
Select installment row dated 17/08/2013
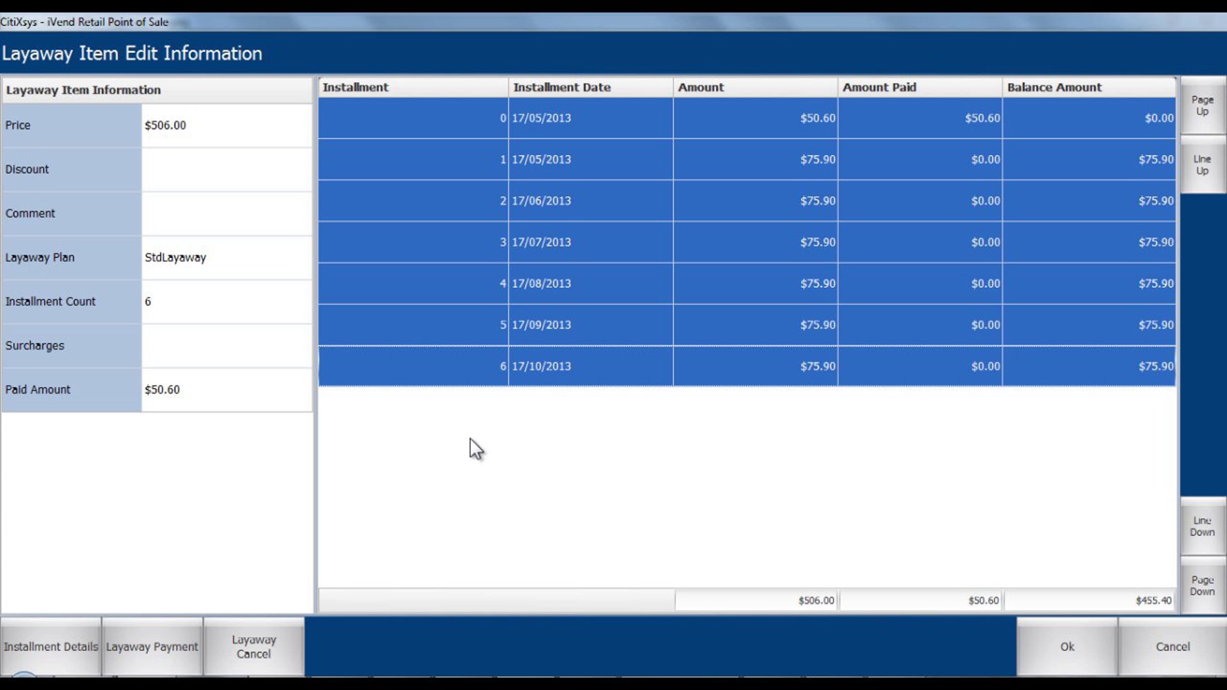(x=747, y=284)
